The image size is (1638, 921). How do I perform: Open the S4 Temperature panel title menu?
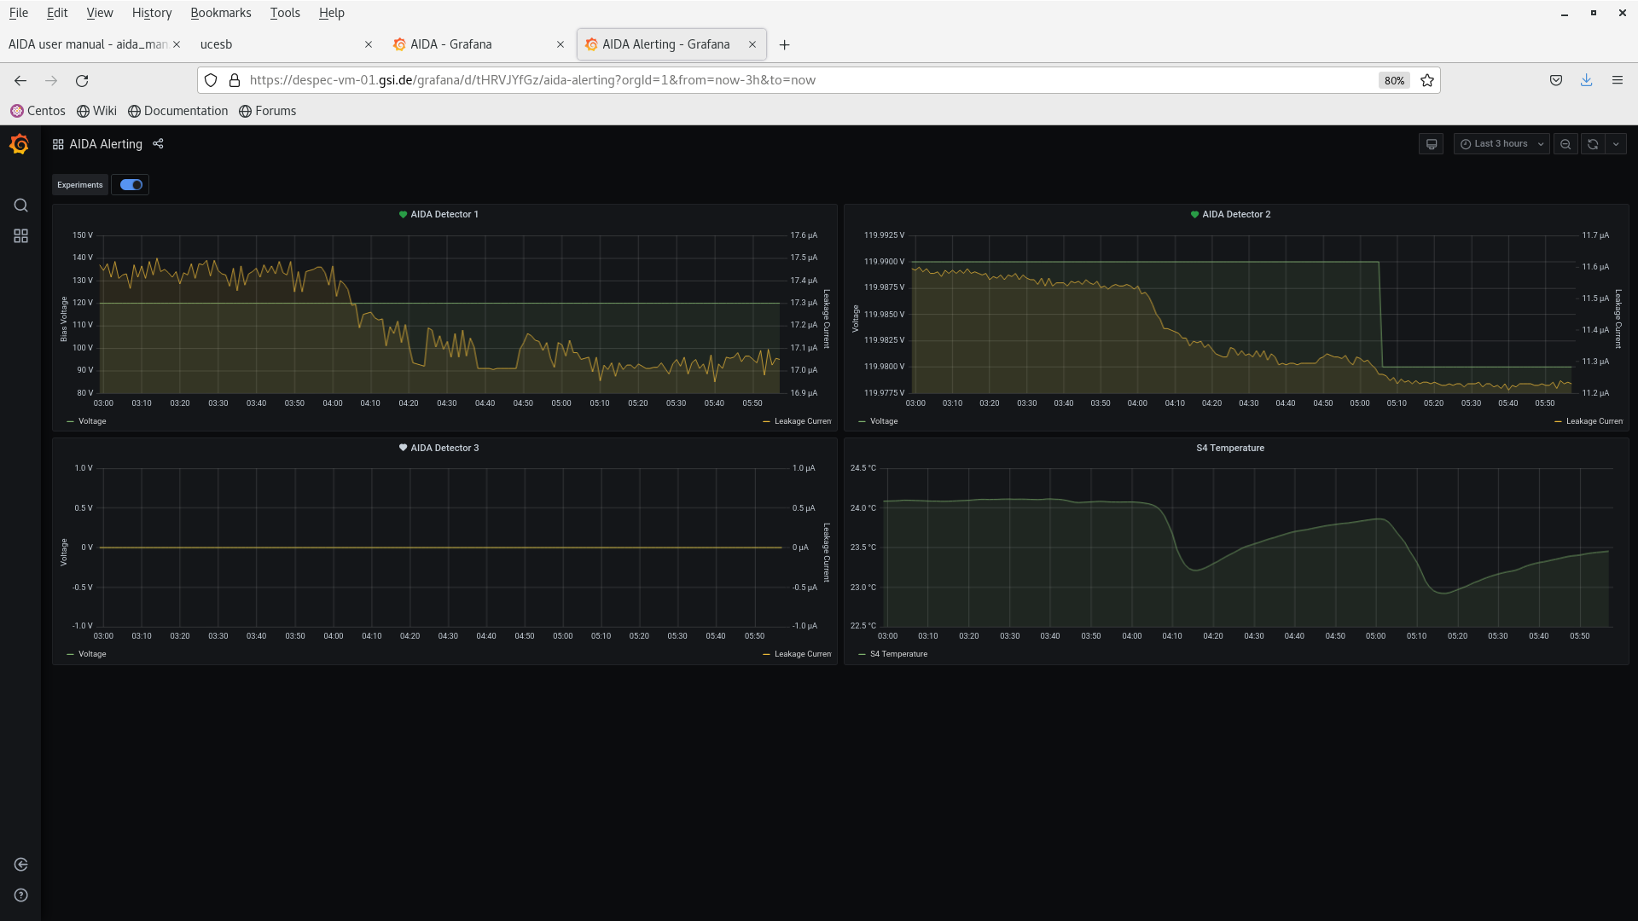click(x=1230, y=448)
